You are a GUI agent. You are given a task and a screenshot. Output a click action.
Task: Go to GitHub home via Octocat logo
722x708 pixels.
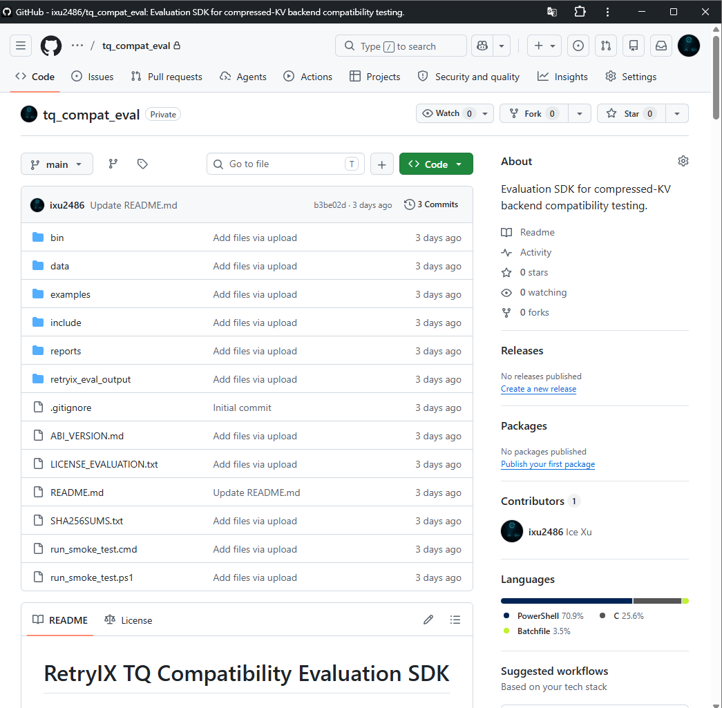[x=51, y=46]
